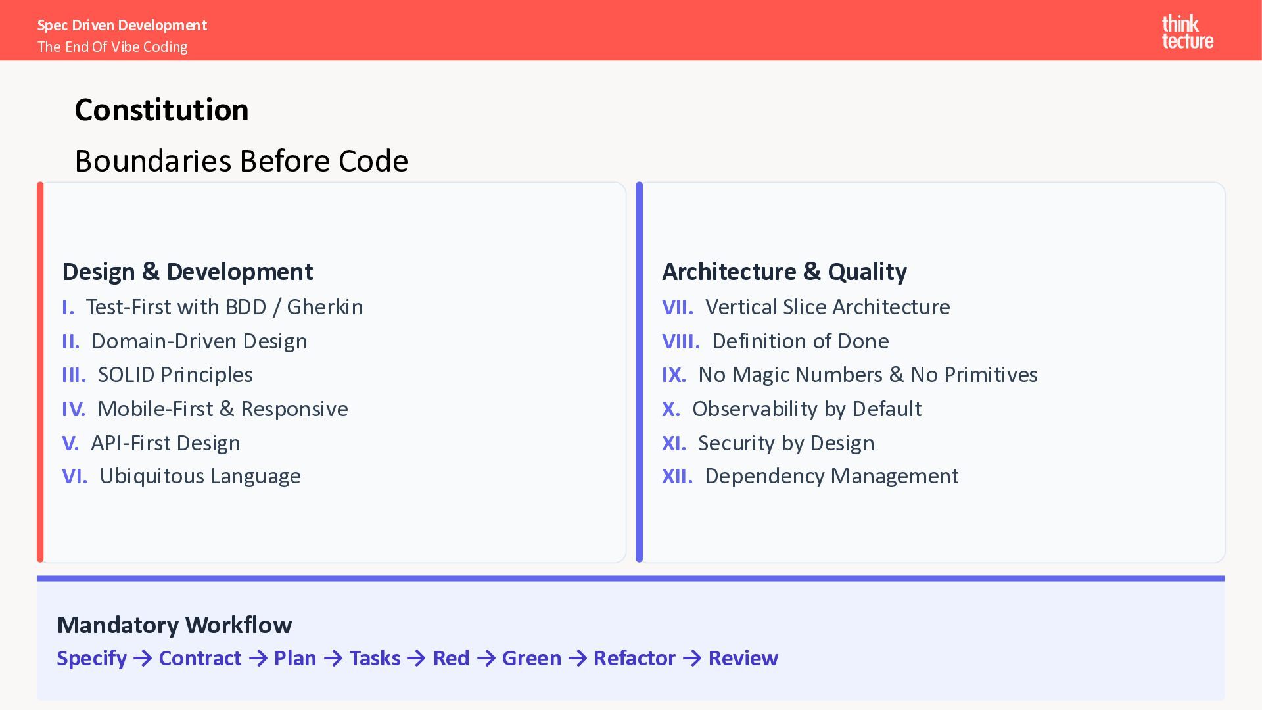This screenshot has width=1262, height=710.
Task: Click the thinktecture logo
Action: (1187, 32)
